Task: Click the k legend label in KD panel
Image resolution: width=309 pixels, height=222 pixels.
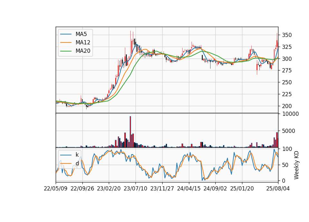Action: tap(77, 155)
